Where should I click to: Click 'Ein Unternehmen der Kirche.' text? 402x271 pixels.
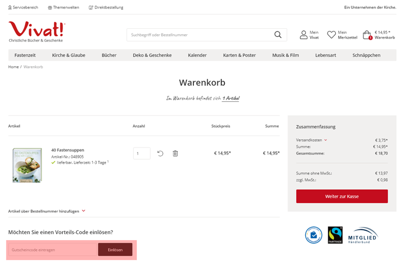[x=370, y=8]
